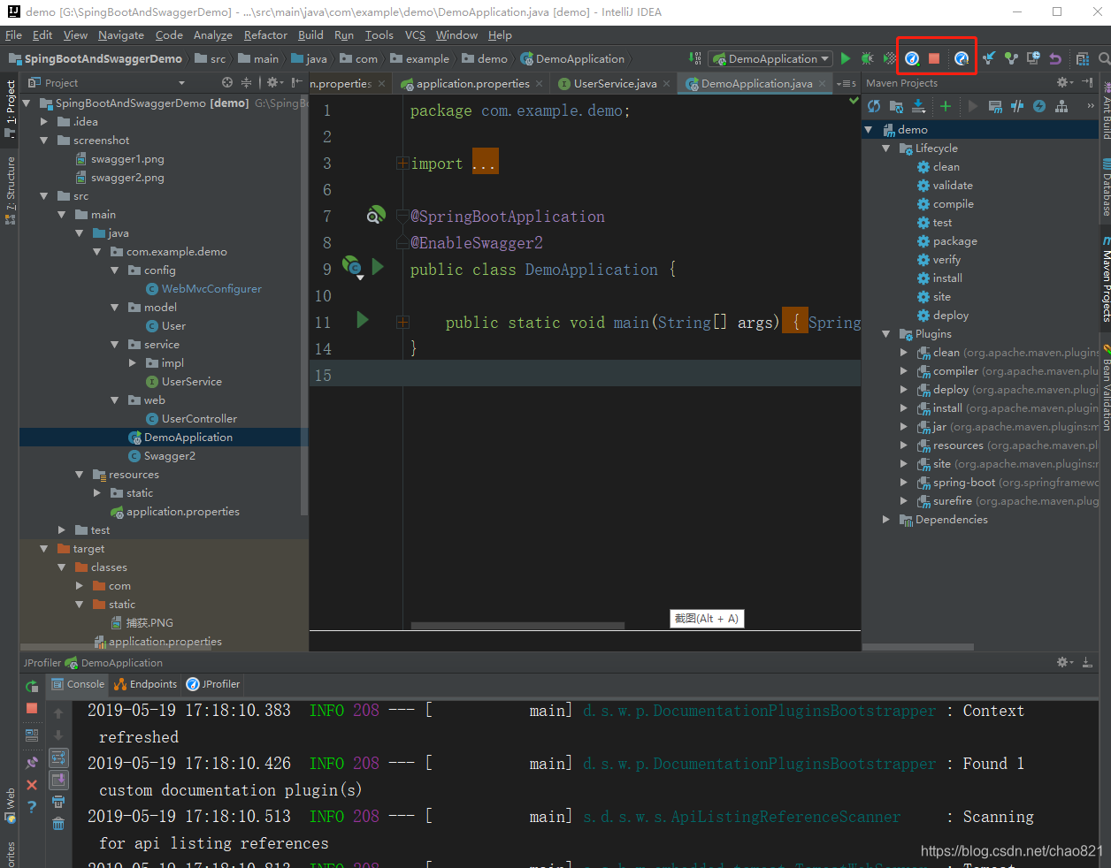Download Maven sources and documentation
This screenshot has height=868, width=1111.
(x=918, y=106)
